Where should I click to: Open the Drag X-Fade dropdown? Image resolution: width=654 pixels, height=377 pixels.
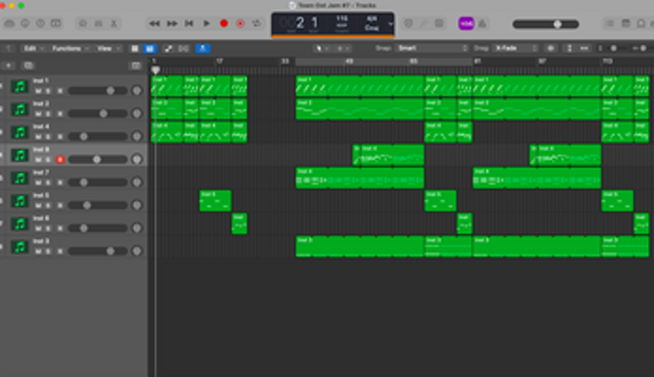tap(515, 48)
